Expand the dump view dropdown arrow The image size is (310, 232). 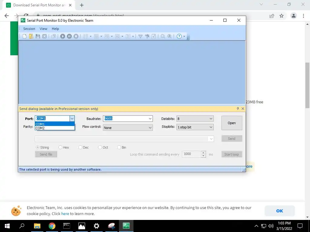(112, 36)
